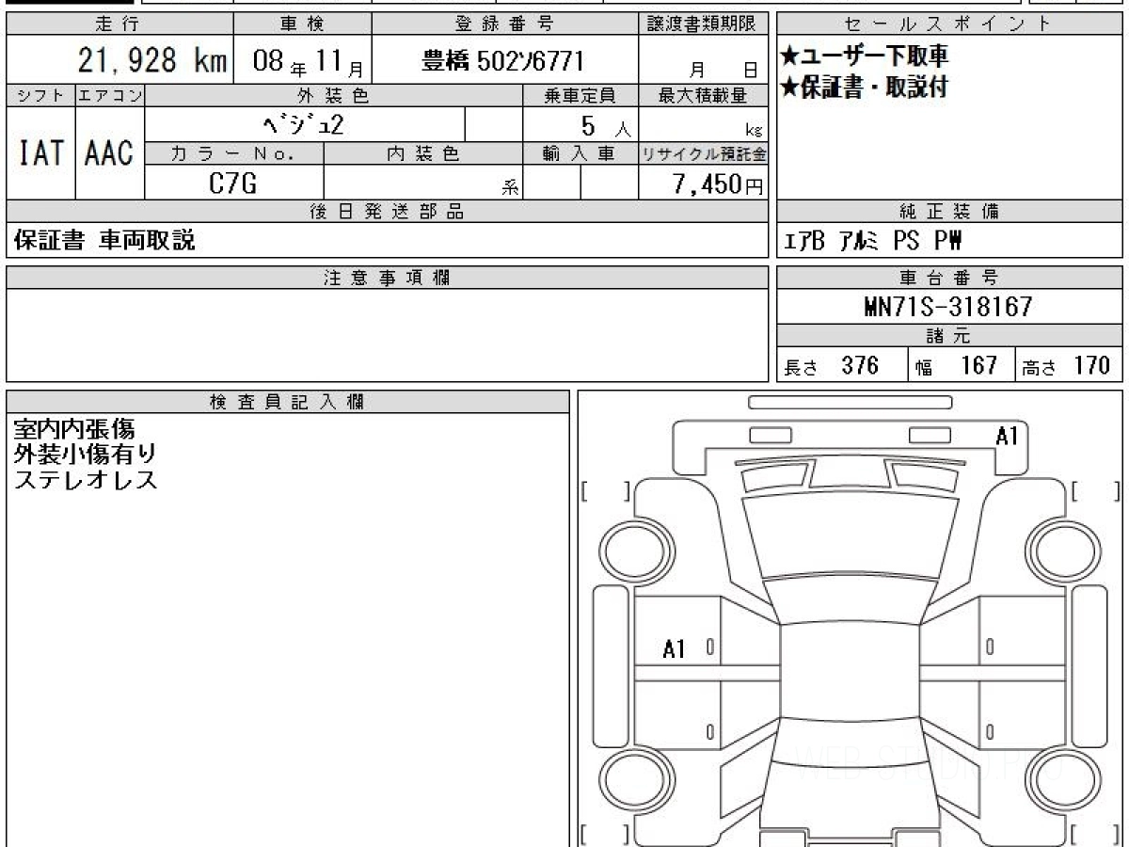The image size is (1129, 847).
Task: Select the recycle deposit 7,450円
Action: [717, 184]
